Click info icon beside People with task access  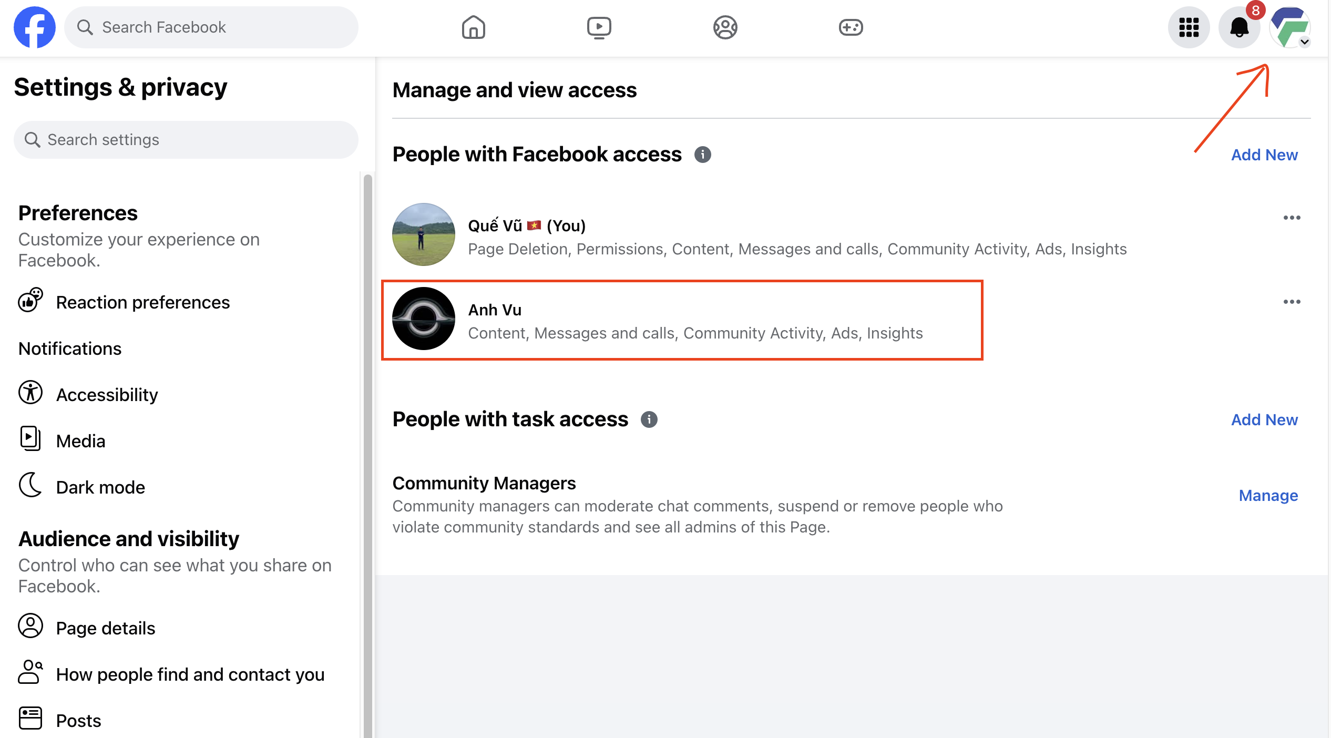click(649, 419)
